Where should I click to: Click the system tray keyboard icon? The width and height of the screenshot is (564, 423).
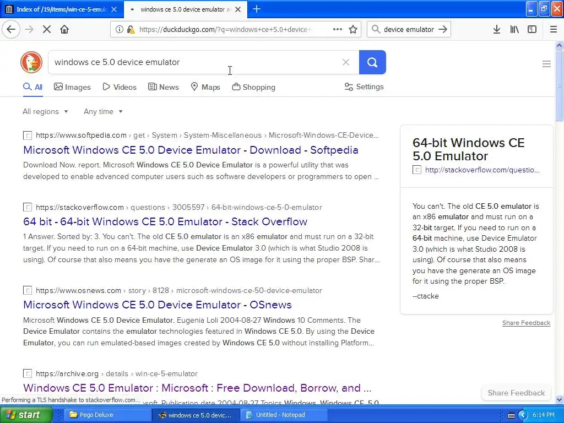(511, 415)
